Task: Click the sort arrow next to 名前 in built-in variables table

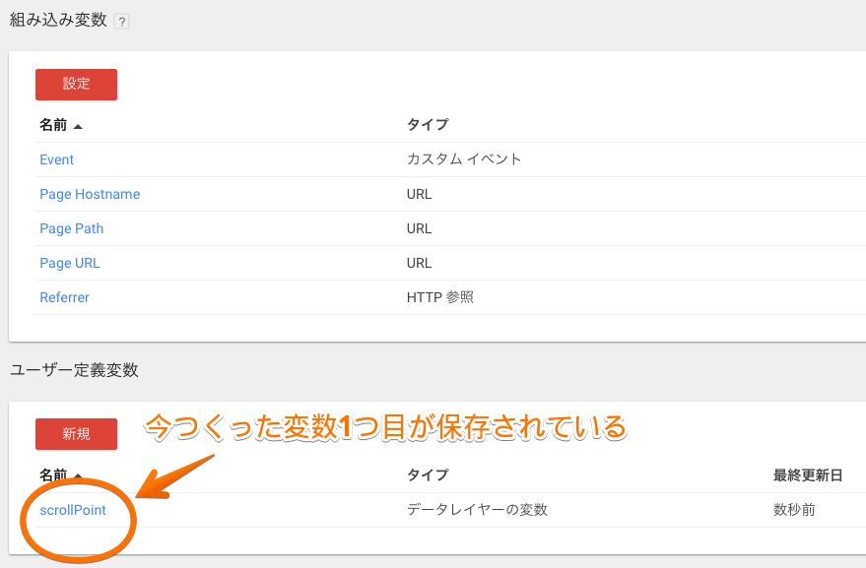Action: tap(78, 126)
